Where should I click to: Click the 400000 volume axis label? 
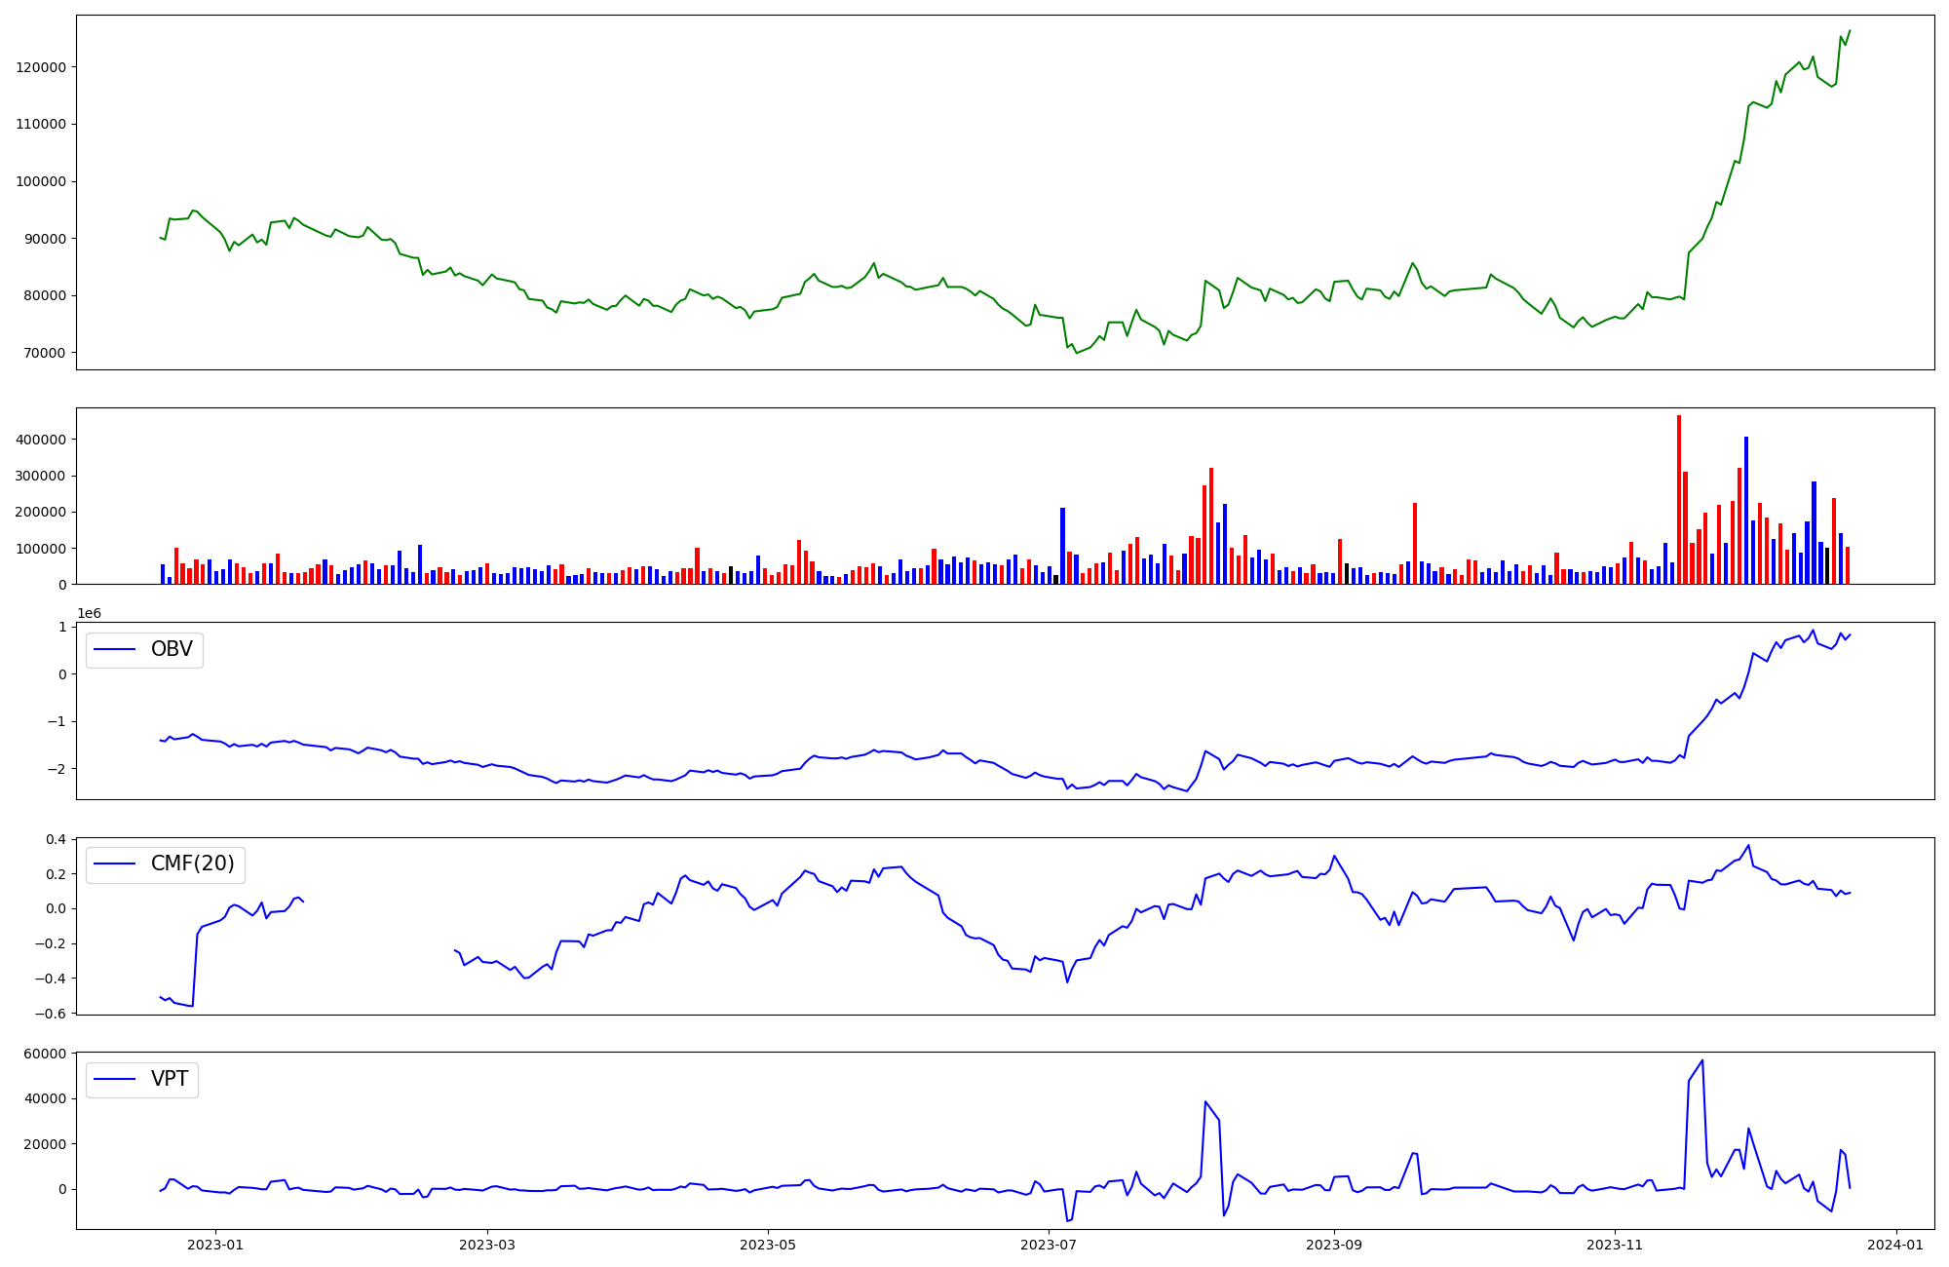pyautogui.click(x=41, y=440)
